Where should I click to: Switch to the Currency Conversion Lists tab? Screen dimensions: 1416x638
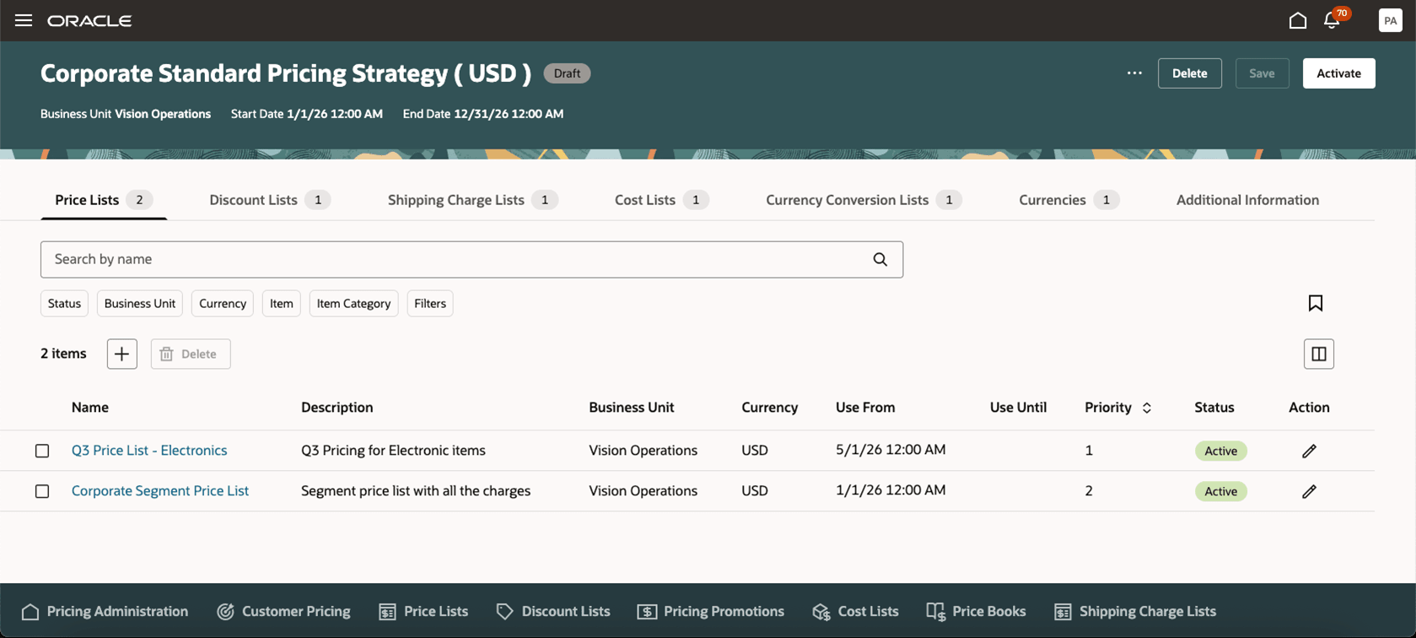point(864,200)
